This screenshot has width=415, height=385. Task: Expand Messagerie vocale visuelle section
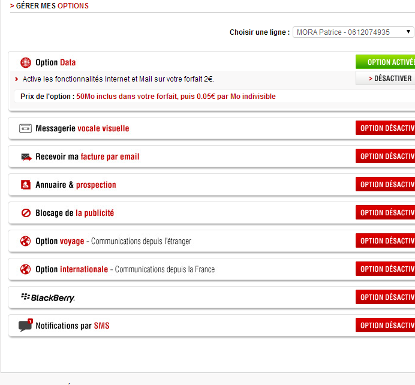[82, 128]
